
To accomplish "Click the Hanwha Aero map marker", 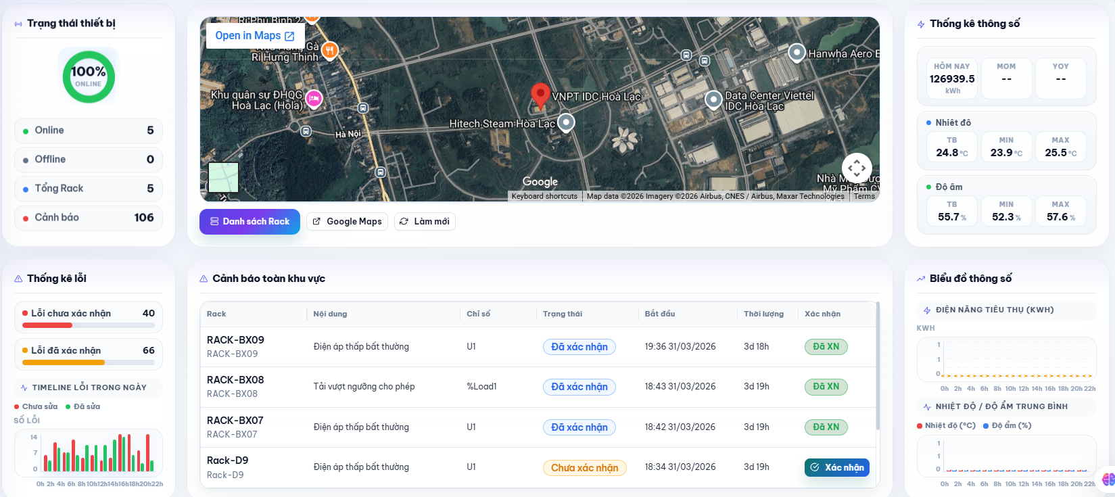I will click(797, 52).
